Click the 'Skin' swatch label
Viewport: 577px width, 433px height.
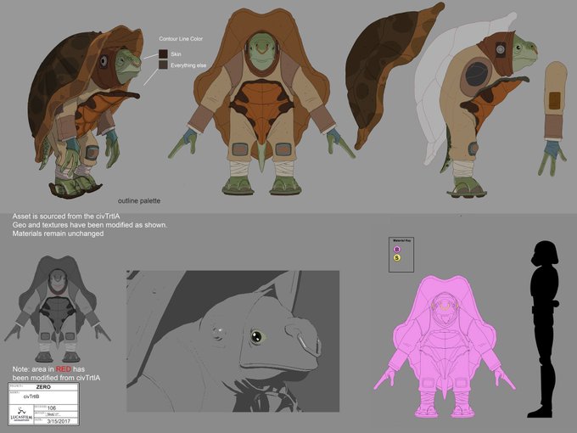point(176,54)
